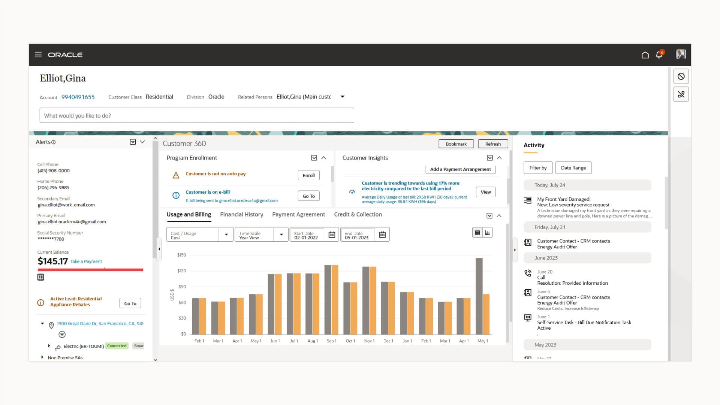720x405 pixels.
Task: Click Enroll for auto pay
Action: point(308,175)
